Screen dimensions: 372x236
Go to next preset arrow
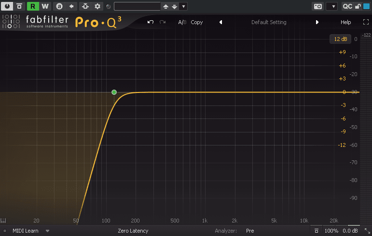tap(317, 22)
